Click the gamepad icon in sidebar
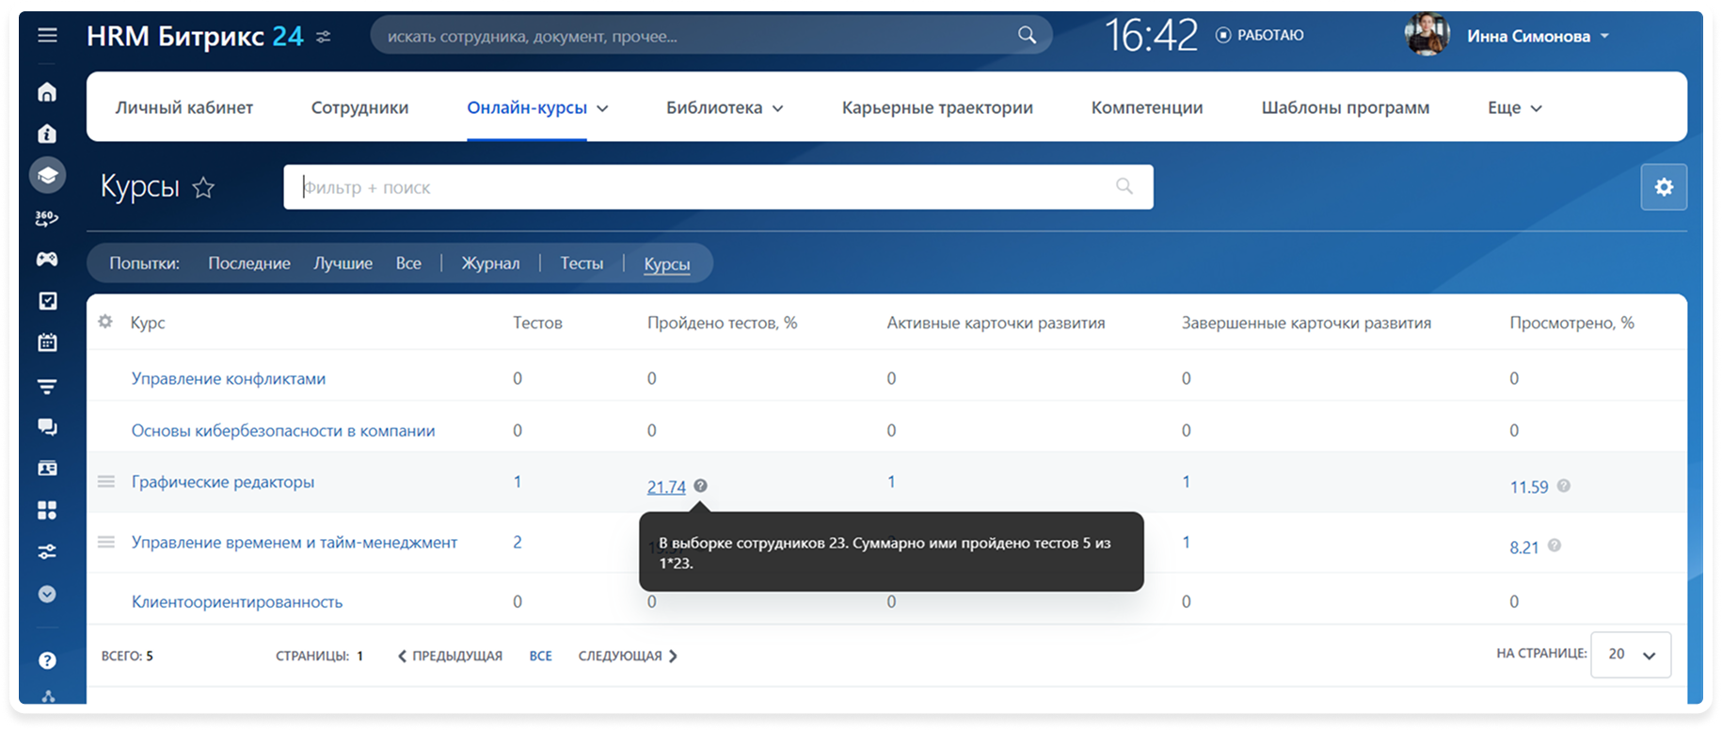1722x731 pixels. (x=47, y=259)
